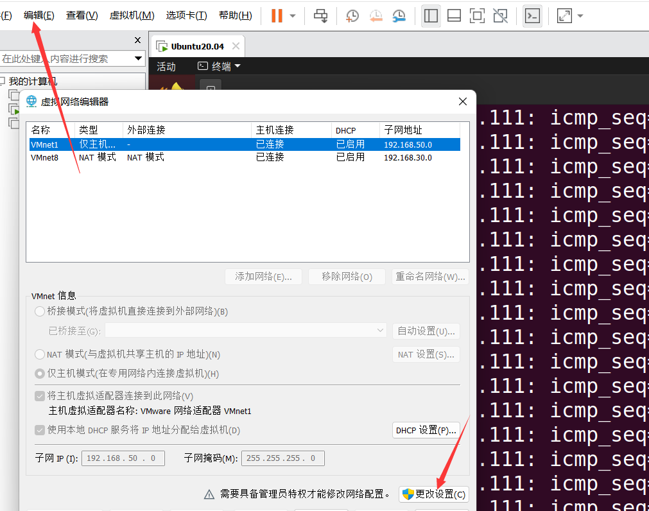The height and width of the screenshot is (511, 649).
Task: Enter full screen mode icon
Action: (477, 15)
